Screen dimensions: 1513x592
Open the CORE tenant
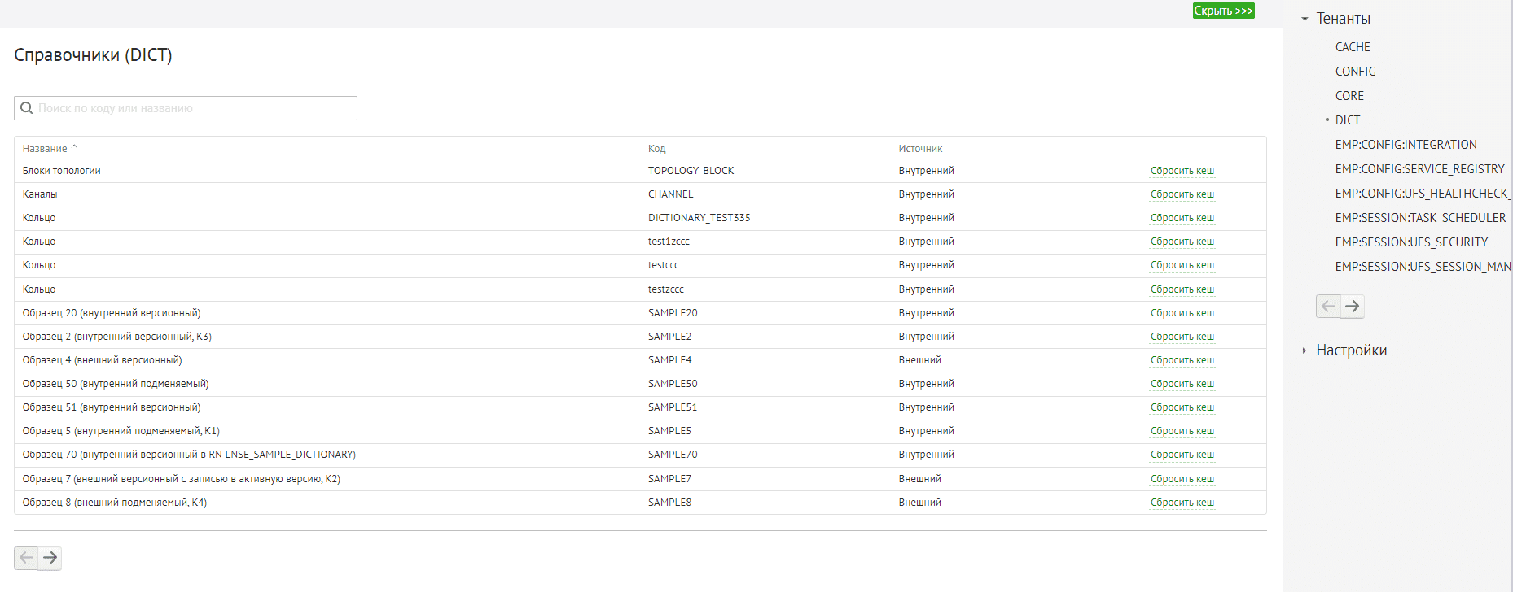pyautogui.click(x=1349, y=96)
